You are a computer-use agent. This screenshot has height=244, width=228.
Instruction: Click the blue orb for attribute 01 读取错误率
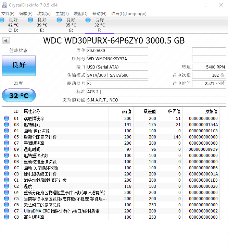click(x=7, y=119)
